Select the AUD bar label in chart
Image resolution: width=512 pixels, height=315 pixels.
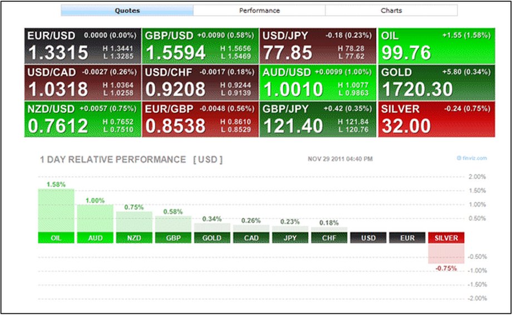tap(95, 238)
